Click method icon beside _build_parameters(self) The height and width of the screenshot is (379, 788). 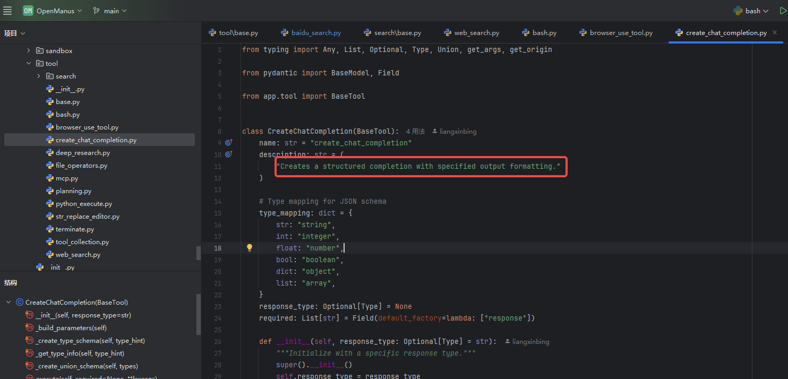[30, 328]
